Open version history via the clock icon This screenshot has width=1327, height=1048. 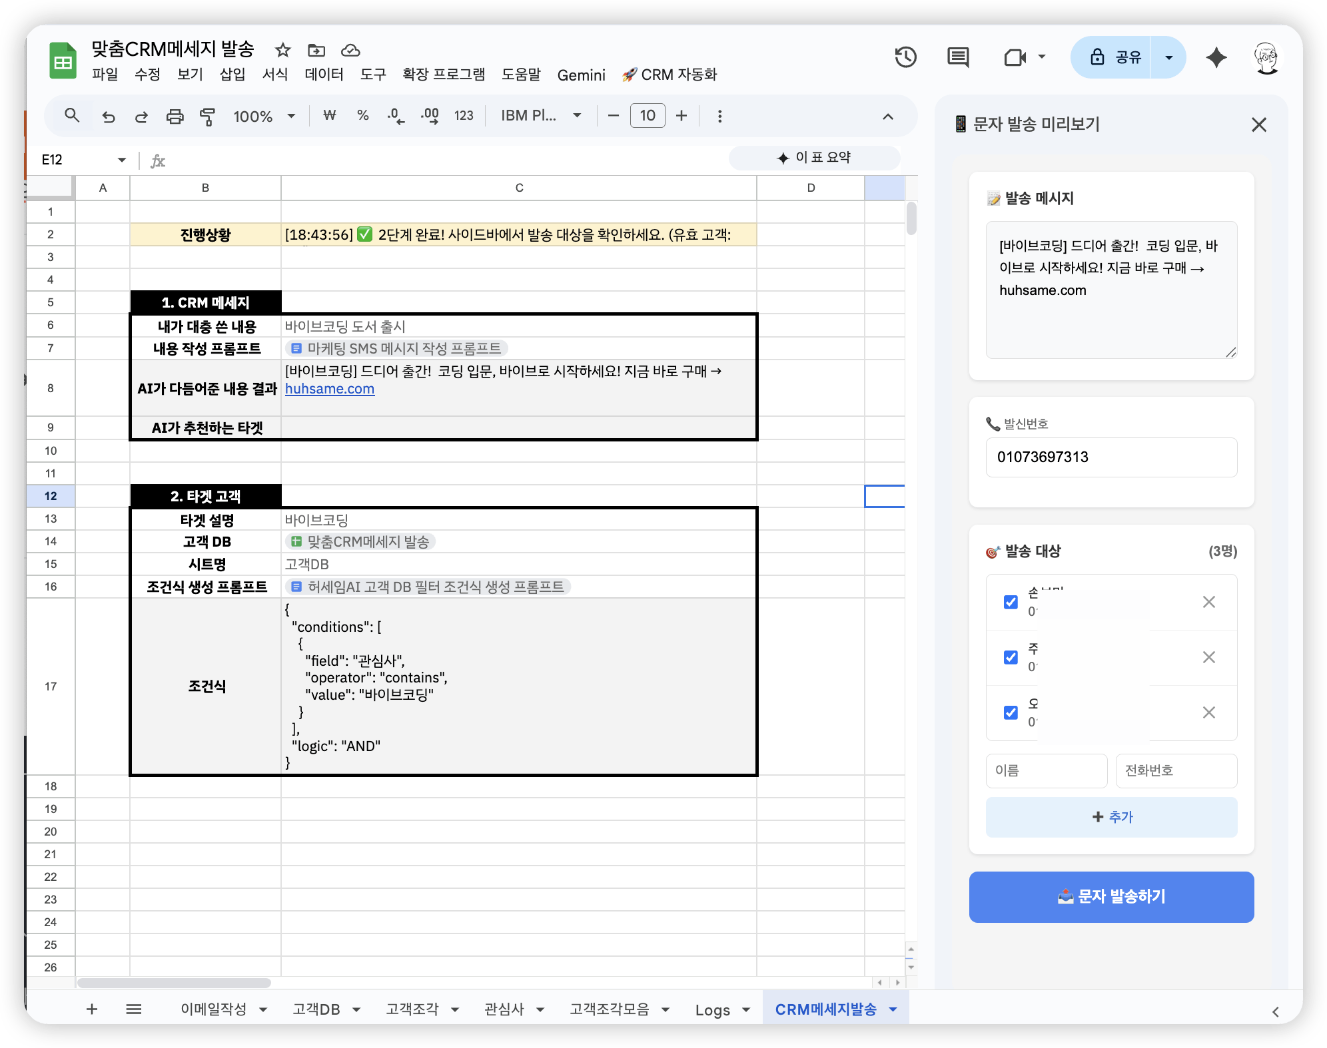[906, 57]
